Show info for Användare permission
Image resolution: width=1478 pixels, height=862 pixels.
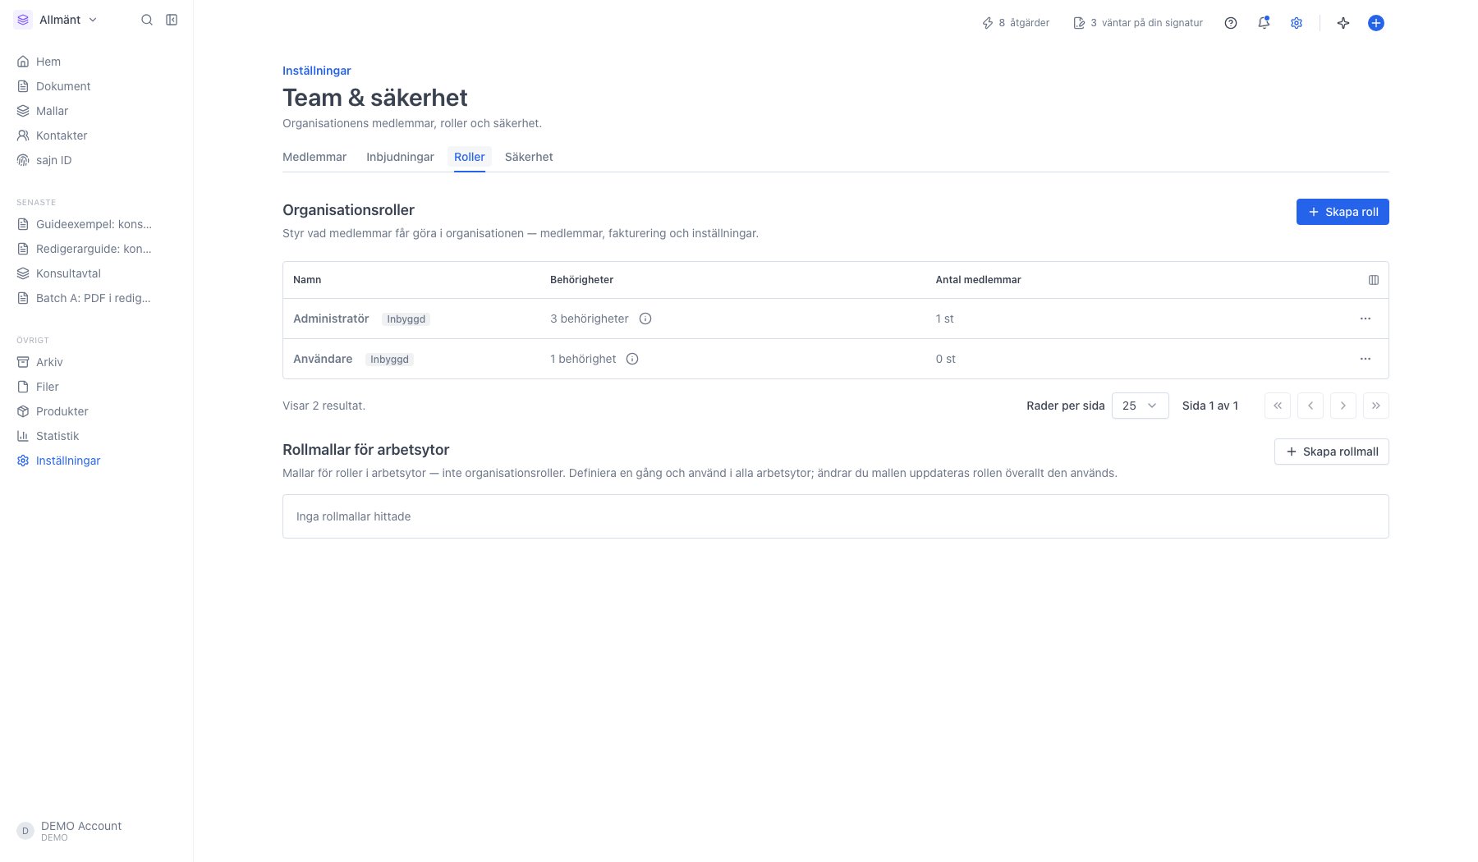632,359
